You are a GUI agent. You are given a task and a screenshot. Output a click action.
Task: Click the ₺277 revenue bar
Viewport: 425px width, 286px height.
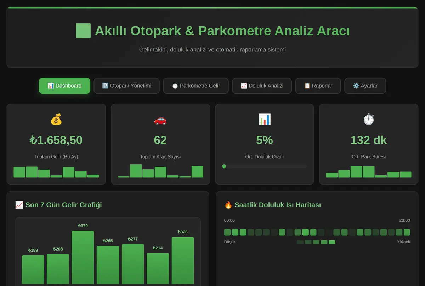[x=133, y=264]
